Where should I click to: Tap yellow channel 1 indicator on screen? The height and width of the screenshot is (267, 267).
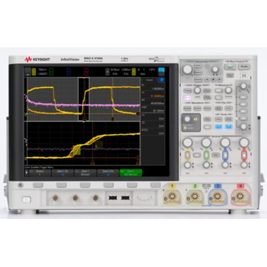coord(34,71)
